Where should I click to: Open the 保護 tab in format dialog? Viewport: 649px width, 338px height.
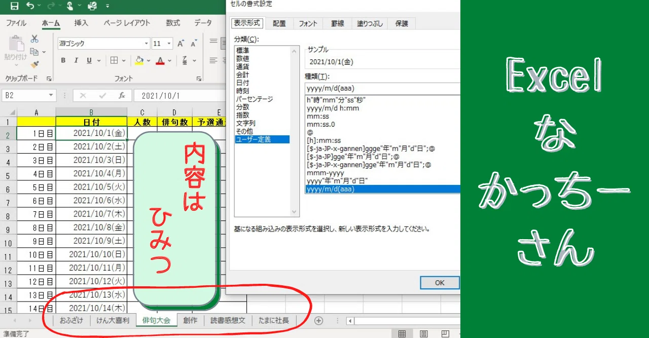(402, 23)
